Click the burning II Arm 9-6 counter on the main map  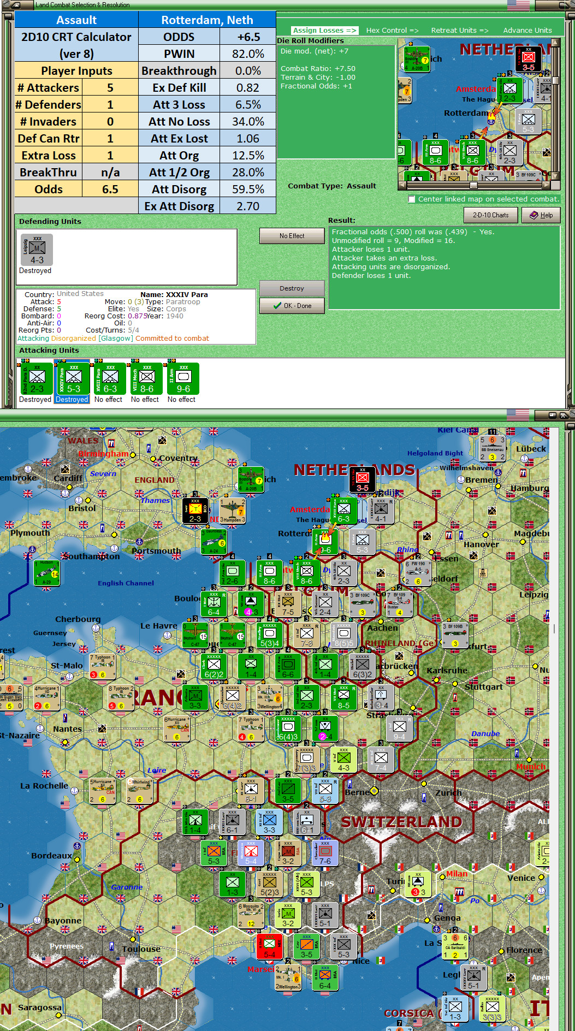click(325, 542)
